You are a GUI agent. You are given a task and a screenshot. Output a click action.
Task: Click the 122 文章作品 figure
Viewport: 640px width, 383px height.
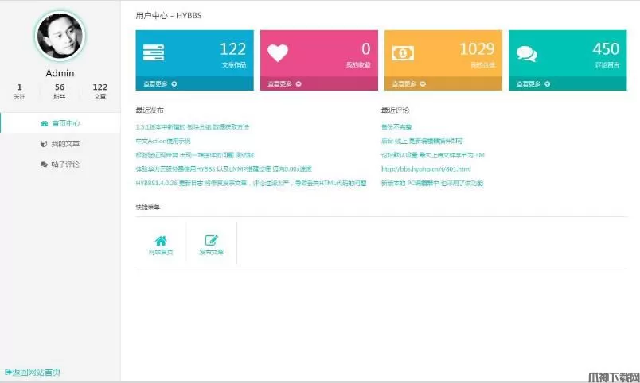click(232, 49)
